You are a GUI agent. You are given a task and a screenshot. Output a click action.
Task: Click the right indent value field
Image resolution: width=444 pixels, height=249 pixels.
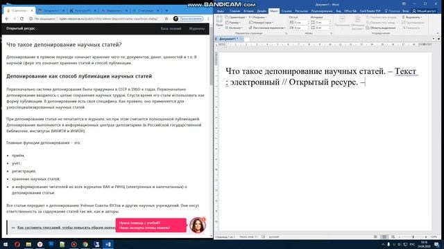pyautogui.click(x=300, y=28)
